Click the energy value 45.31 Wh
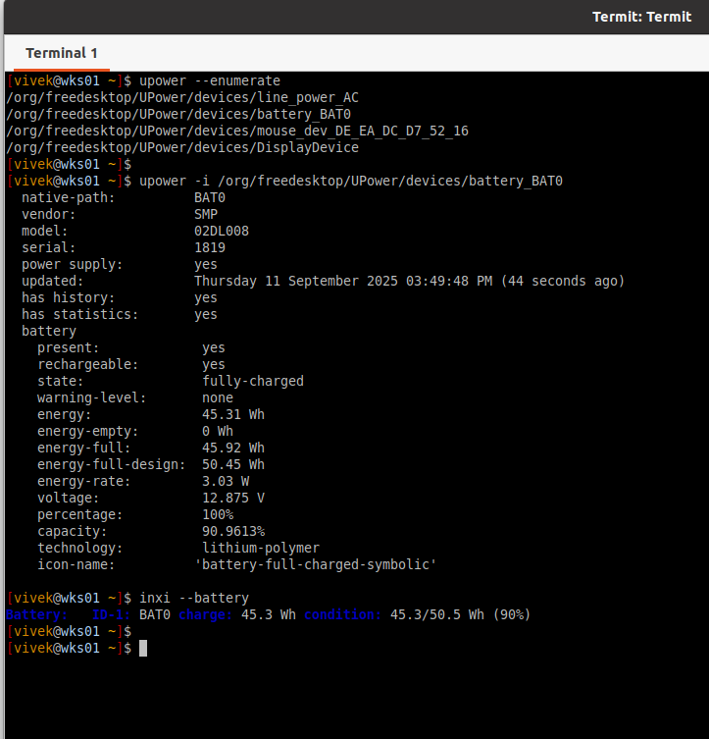This screenshot has height=739, width=709. pos(233,414)
